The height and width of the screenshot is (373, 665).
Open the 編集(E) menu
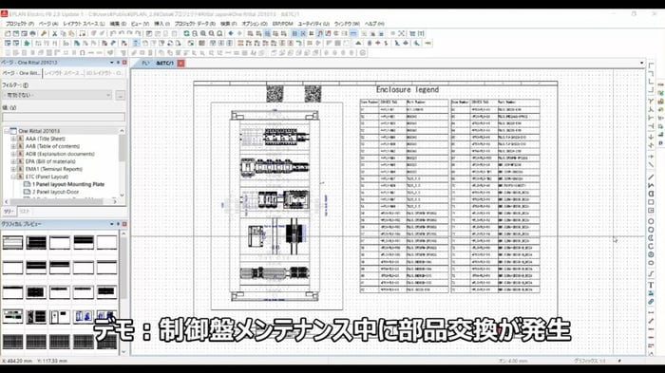[118, 24]
